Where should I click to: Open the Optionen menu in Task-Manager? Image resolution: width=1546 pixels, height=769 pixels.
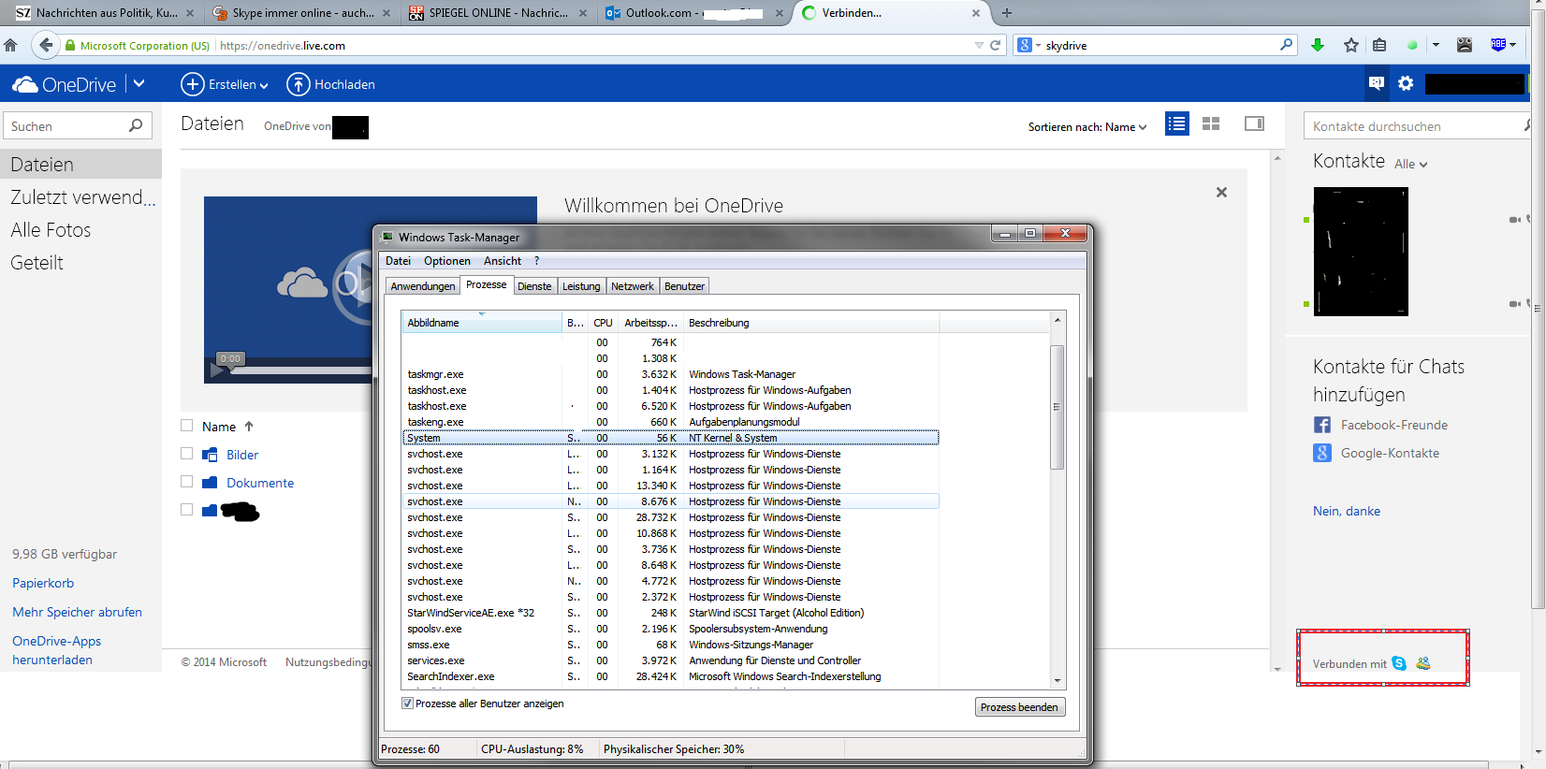[x=447, y=261]
